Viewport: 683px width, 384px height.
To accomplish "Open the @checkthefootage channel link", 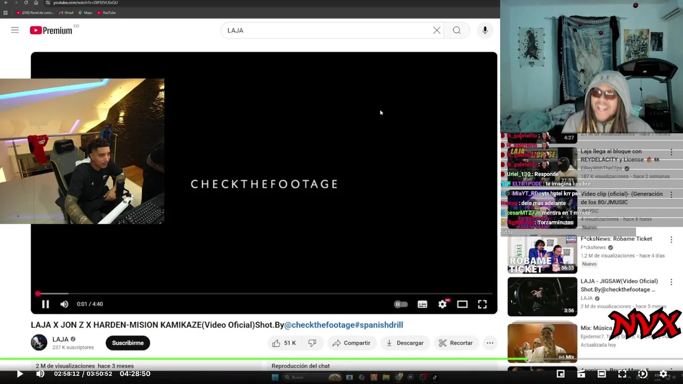I will (x=319, y=325).
